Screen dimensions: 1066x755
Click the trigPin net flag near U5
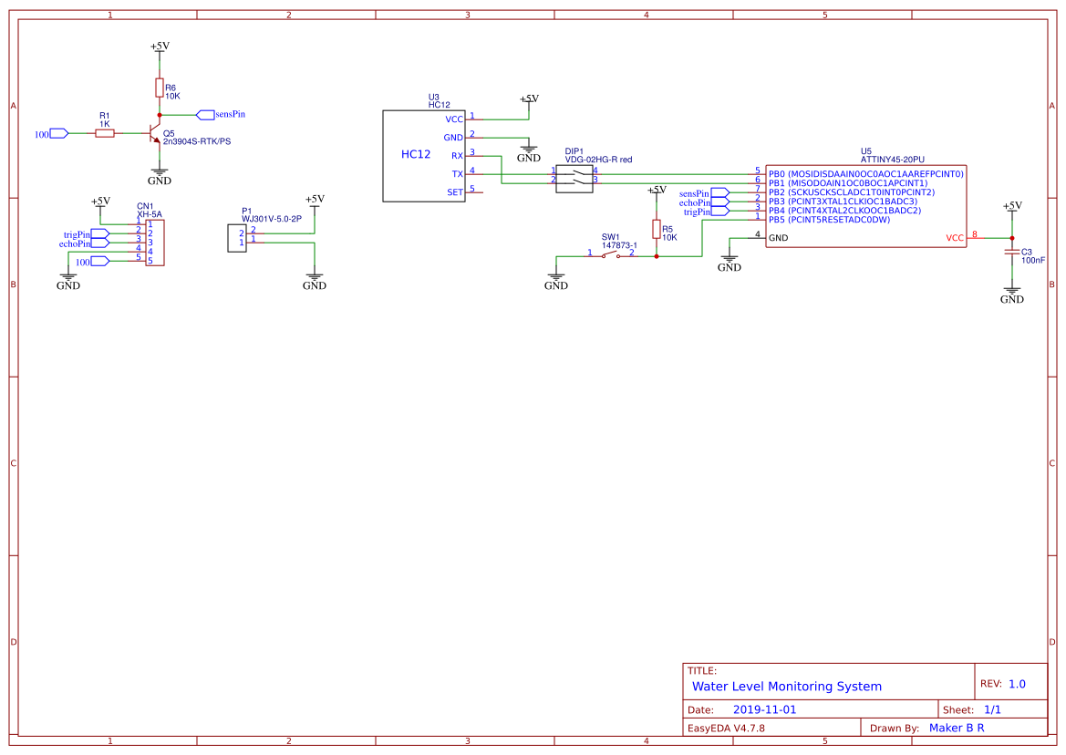(719, 211)
